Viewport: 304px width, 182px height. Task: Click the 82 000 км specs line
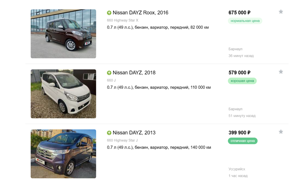(158, 27)
